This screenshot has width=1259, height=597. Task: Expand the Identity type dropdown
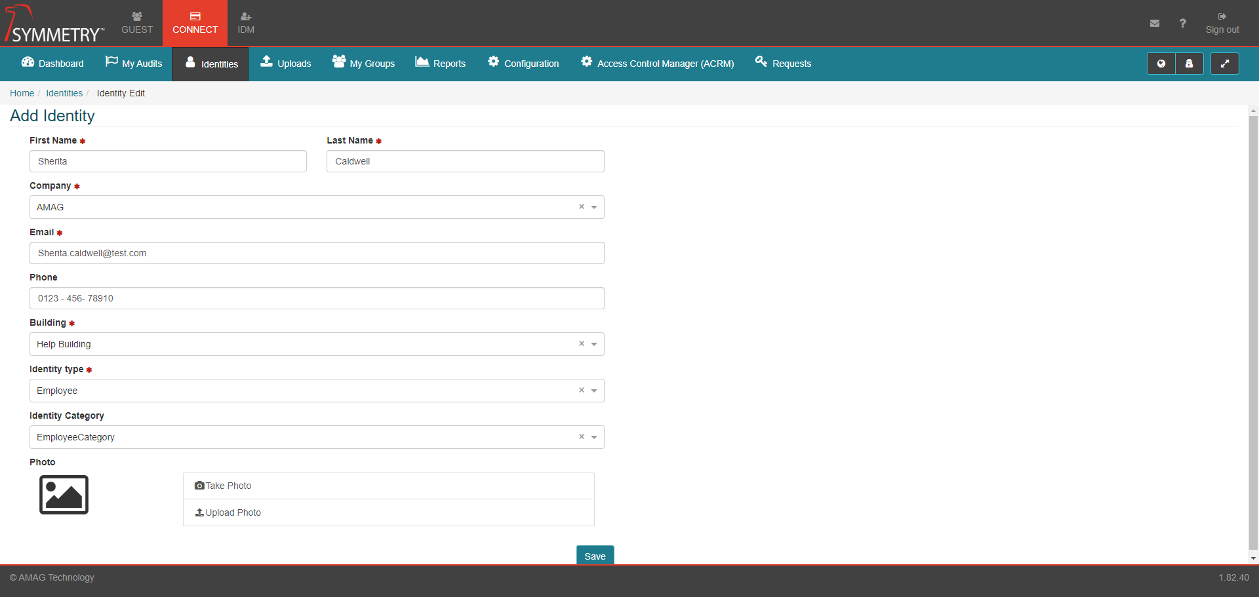[x=594, y=391]
